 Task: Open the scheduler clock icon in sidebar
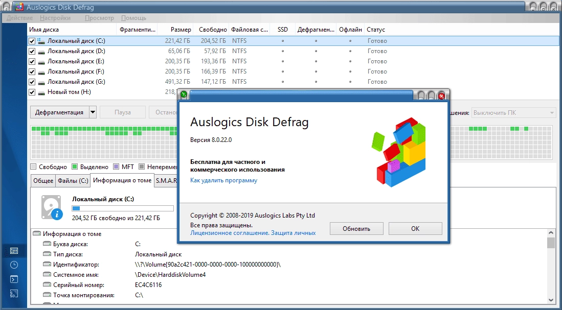tap(14, 265)
